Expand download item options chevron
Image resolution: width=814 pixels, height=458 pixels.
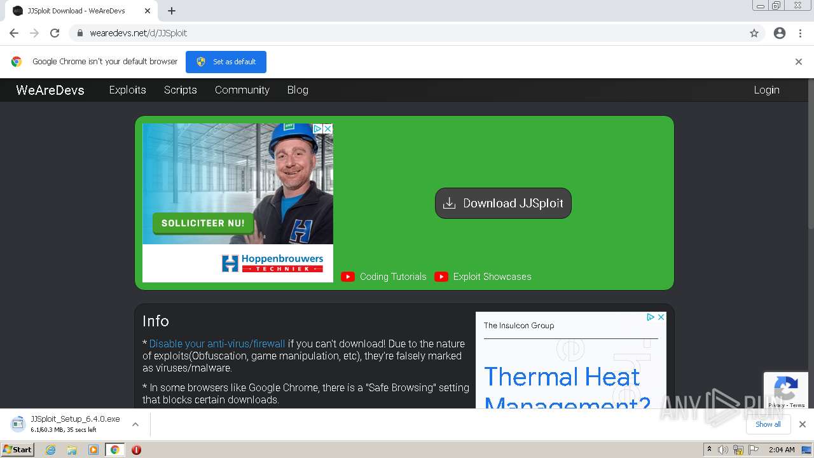tap(135, 424)
